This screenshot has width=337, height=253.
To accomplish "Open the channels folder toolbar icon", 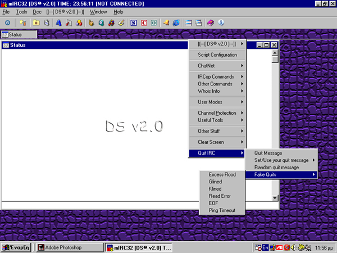I will (36, 22).
